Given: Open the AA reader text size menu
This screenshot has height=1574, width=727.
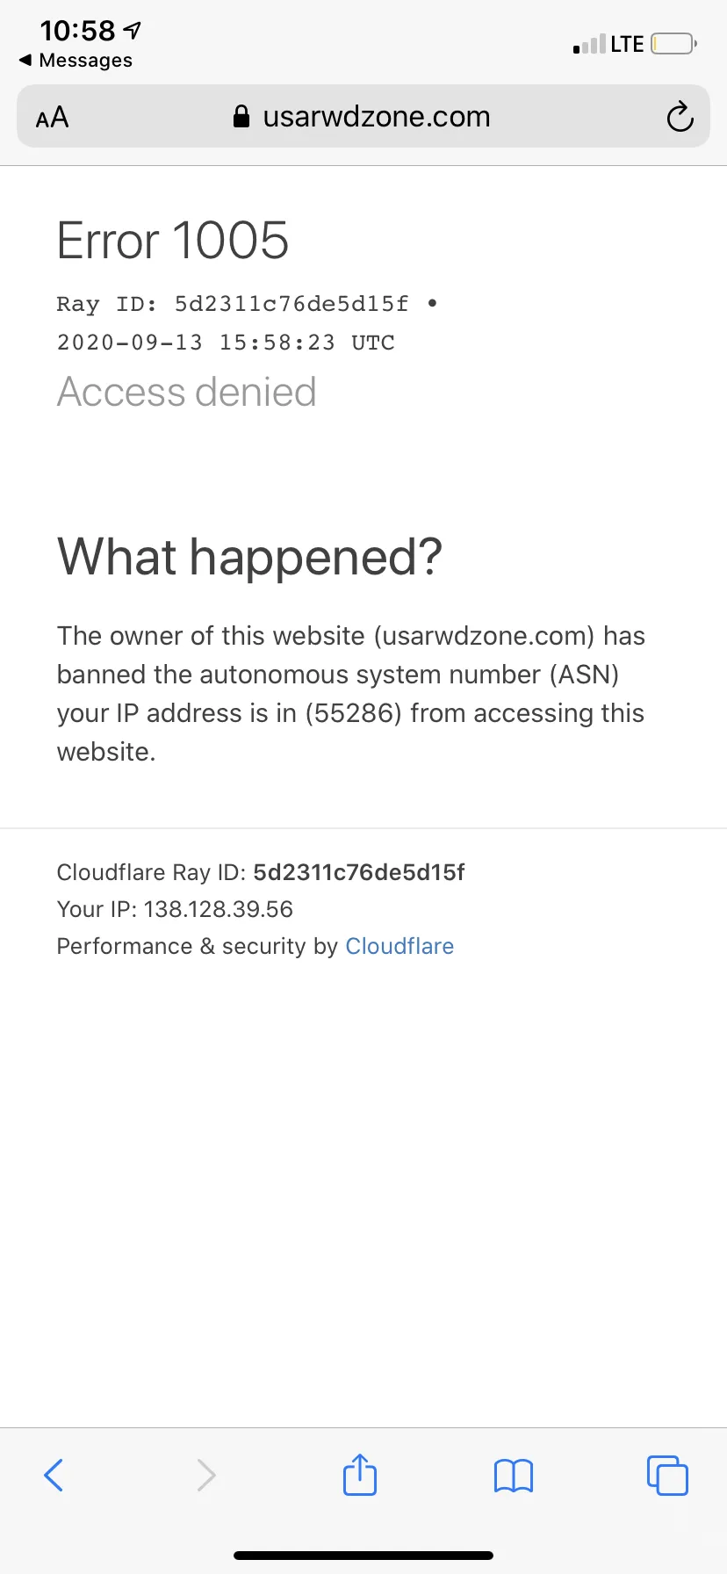Looking at the screenshot, I should point(52,117).
